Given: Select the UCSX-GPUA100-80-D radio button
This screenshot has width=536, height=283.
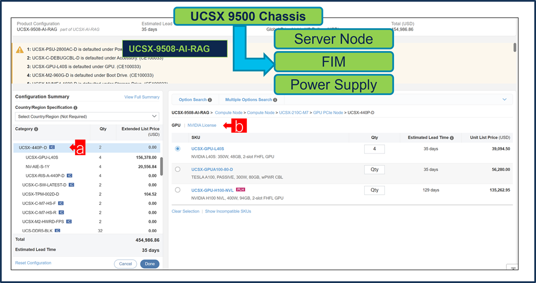Looking at the screenshot, I should (x=178, y=169).
